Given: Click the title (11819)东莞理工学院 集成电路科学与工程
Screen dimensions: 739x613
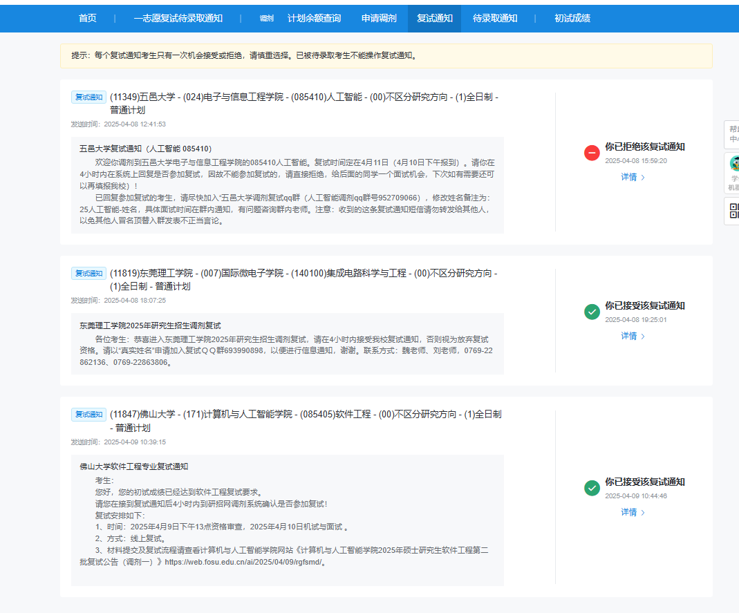Looking at the screenshot, I should [303, 279].
